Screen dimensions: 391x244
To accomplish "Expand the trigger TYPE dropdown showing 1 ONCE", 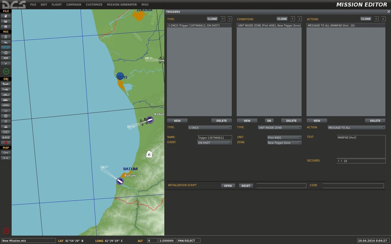I will coord(210,128).
